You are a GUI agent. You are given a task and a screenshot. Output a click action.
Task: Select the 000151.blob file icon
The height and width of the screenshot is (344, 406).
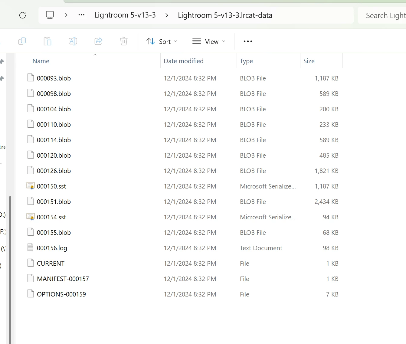tap(31, 201)
